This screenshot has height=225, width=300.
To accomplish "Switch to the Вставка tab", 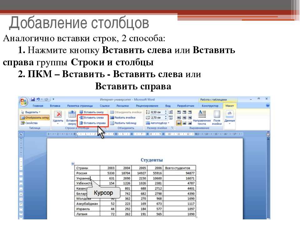I will [55, 106].
